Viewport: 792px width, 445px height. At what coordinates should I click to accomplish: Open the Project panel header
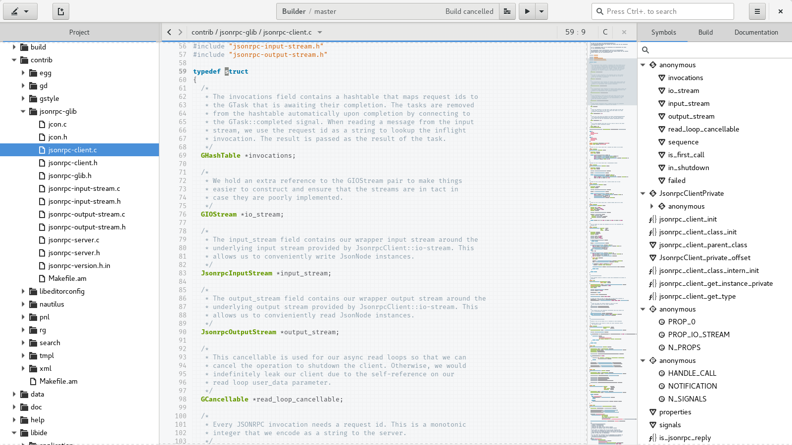coord(79,32)
